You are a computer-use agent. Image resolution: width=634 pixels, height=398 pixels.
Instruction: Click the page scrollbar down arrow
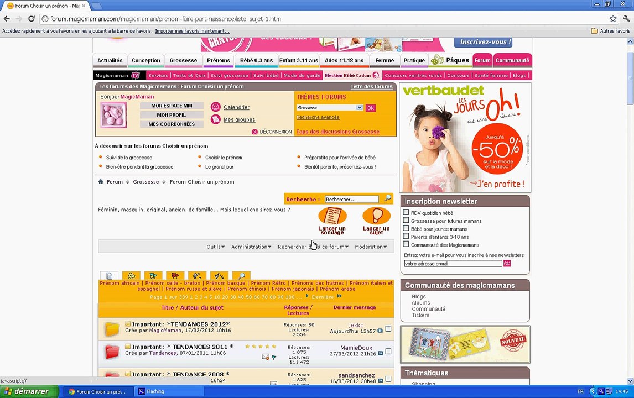pos(630,381)
